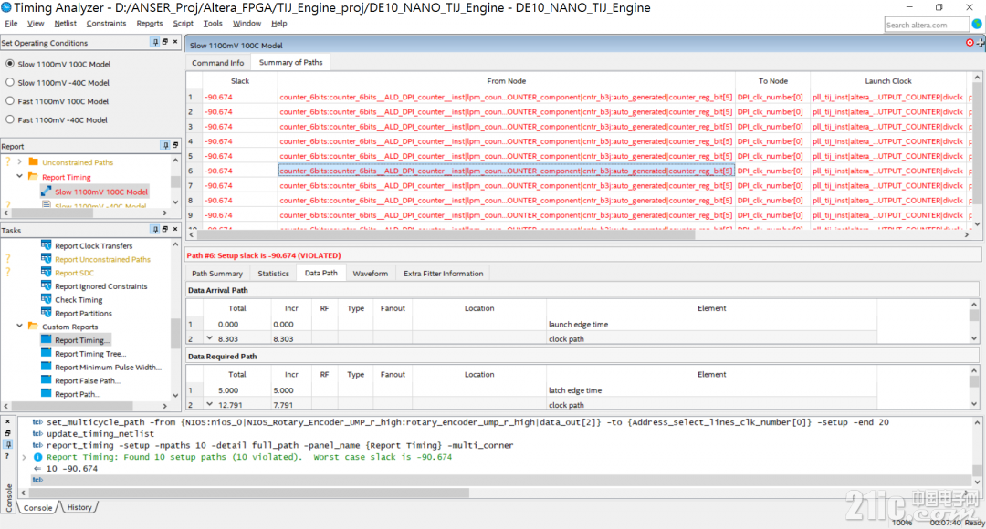The image size is (986, 529).
Task: Float the Set Operating Conditions panel
Action: pyautogui.click(x=165, y=41)
